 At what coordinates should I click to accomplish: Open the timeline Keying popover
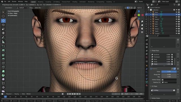(x=17, y=94)
